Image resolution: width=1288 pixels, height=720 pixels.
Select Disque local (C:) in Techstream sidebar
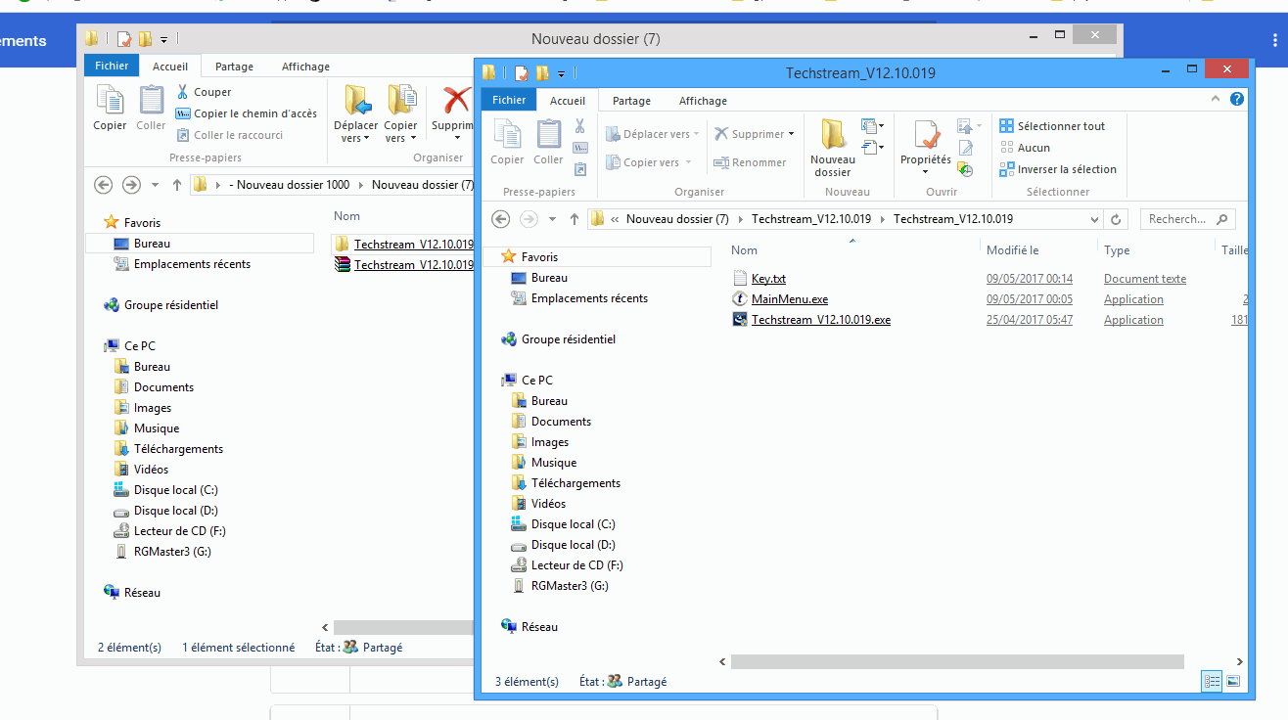(x=563, y=524)
